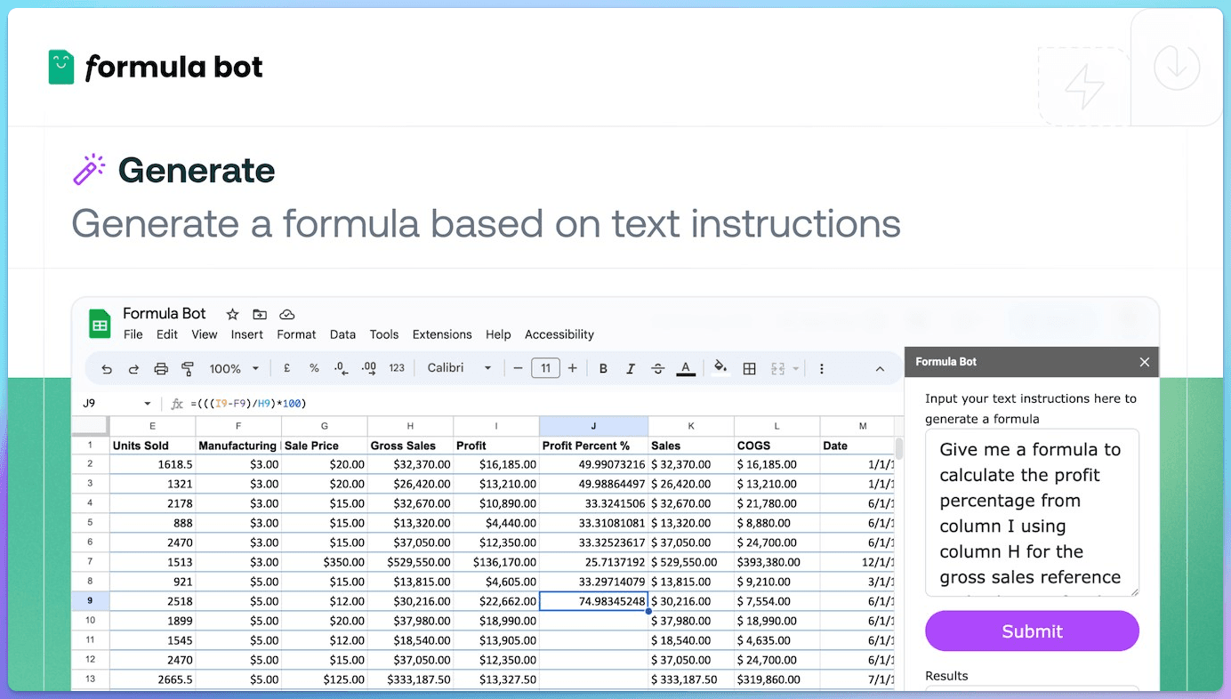Viewport: 1231px width, 699px height.
Task: Select column J header
Action: pos(593,426)
